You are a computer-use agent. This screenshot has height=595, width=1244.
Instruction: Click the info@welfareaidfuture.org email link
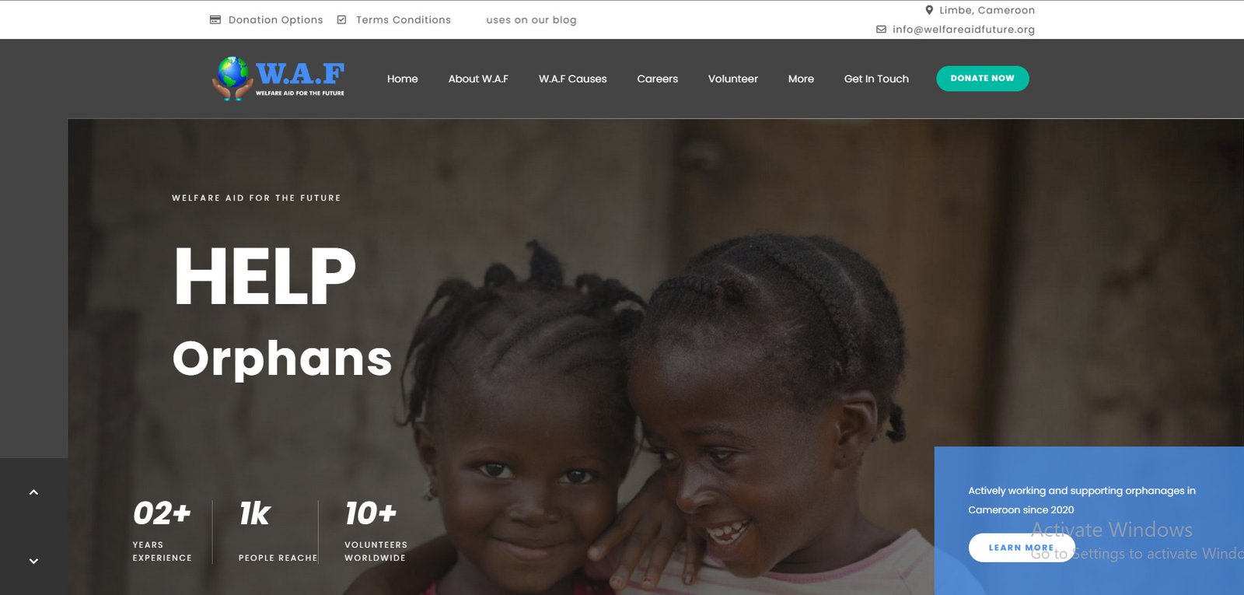(963, 30)
